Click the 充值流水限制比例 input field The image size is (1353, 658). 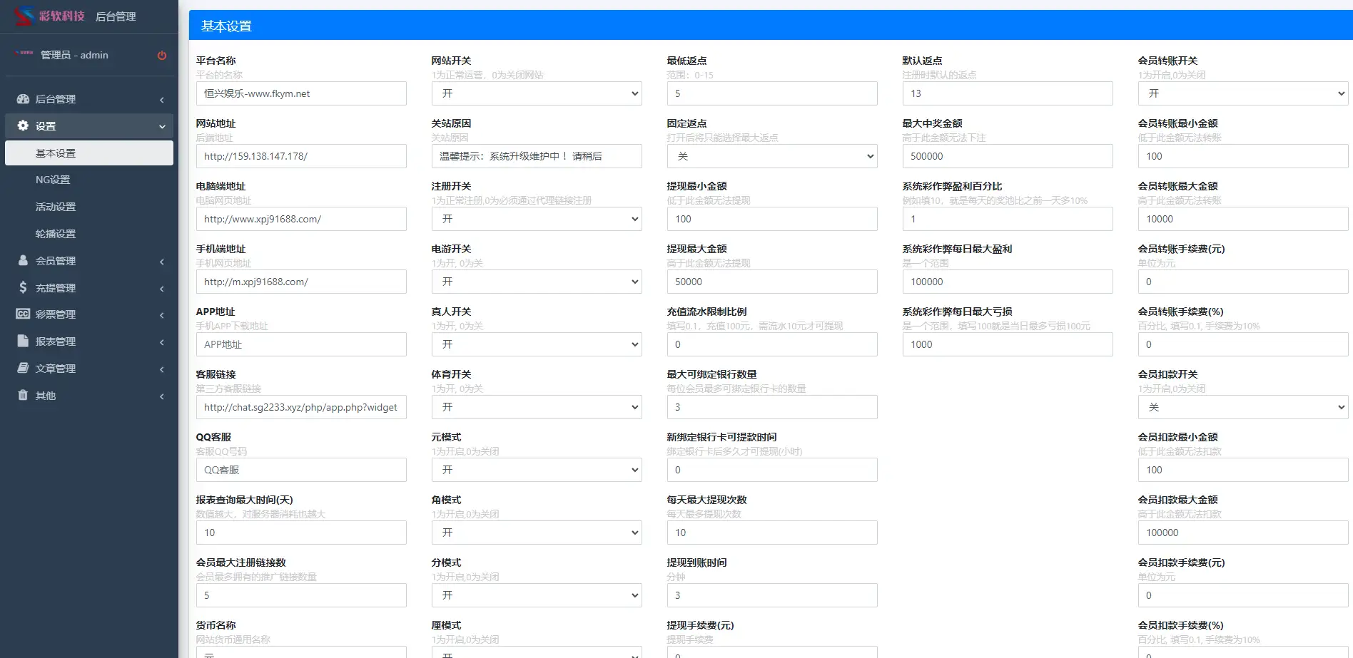coord(772,344)
